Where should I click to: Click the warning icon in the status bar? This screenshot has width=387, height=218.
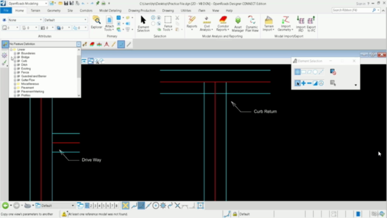(x=64, y=214)
